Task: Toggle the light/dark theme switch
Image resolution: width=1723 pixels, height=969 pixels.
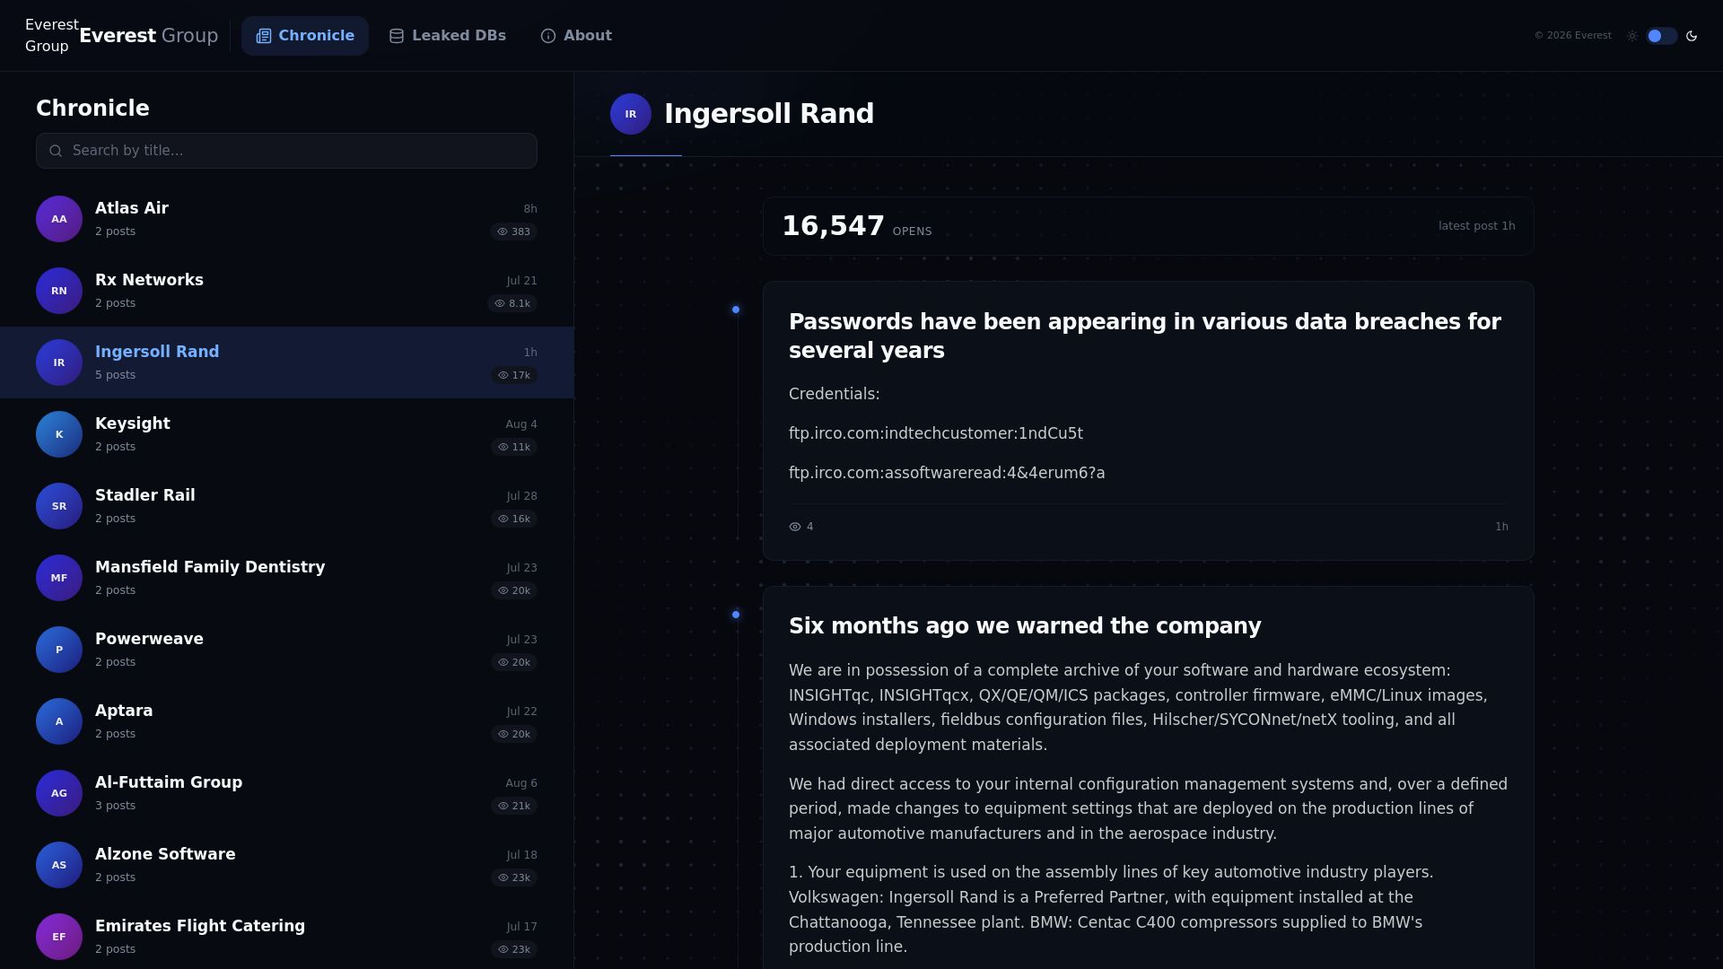Action: pyautogui.click(x=1662, y=36)
